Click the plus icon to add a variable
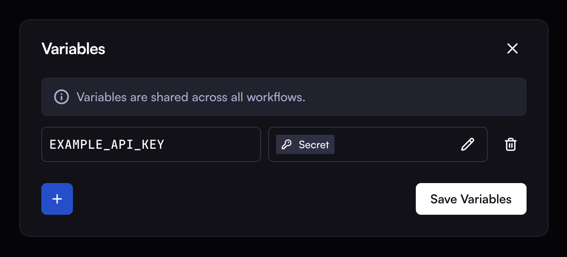Viewport: 567px width, 257px height. [57, 199]
